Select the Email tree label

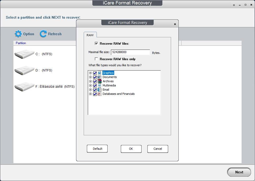click(x=106, y=90)
